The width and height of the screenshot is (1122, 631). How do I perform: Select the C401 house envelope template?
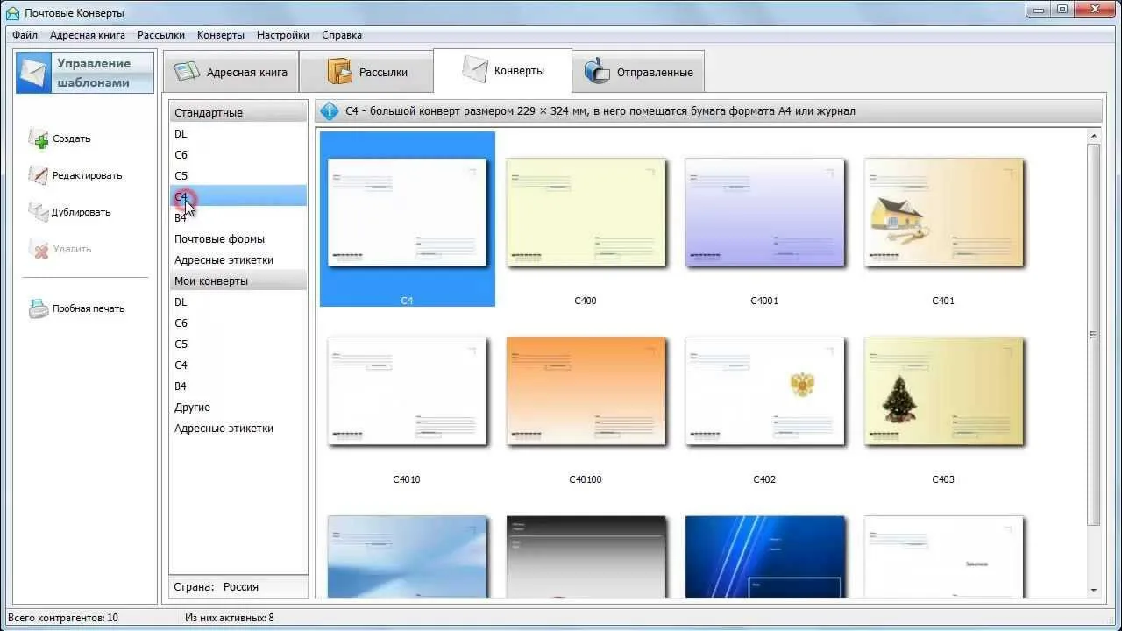tap(943, 215)
